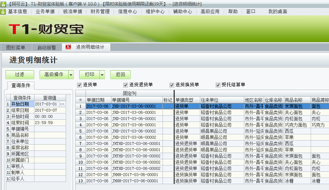Click the 单据类型 column header
Screen dimensions: 329x190
coord(187,100)
